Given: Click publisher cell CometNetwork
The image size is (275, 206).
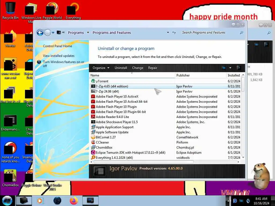Looking at the screenshot, I should point(187,137).
